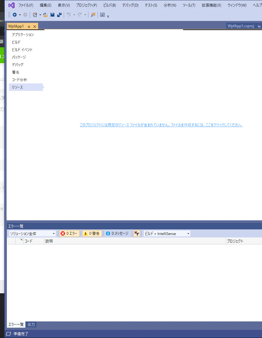Select the コード分析 properties page
The height and width of the screenshot is (338, 262).
pos(19,80)
